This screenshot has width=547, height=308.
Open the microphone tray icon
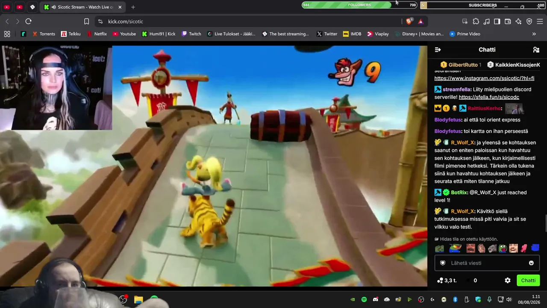(489, 299)
